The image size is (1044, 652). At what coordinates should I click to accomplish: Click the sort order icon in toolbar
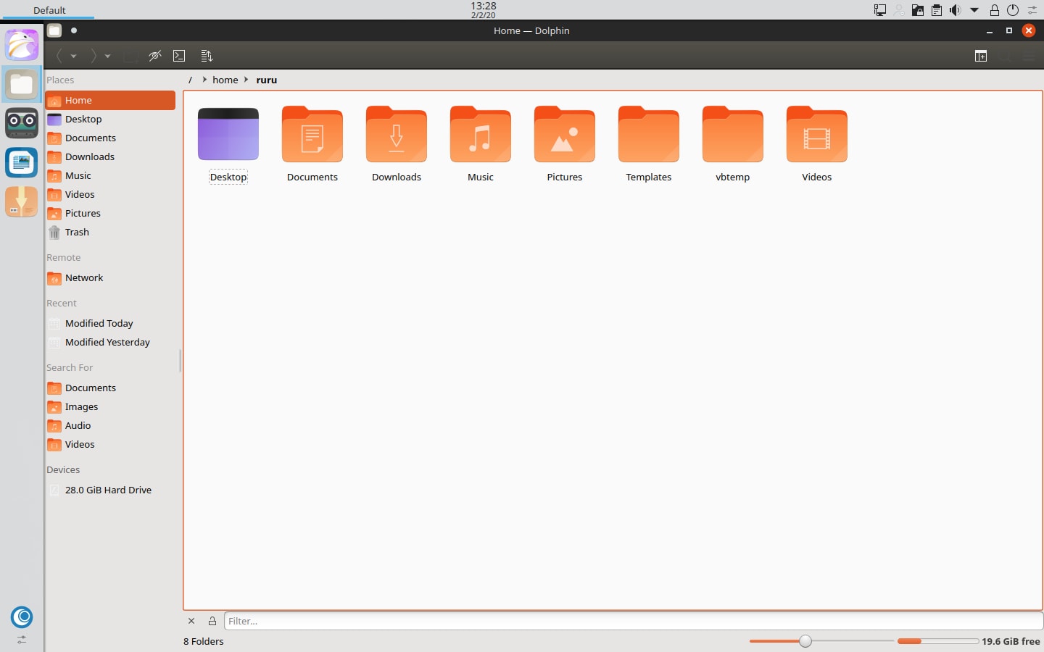point(207,56)
